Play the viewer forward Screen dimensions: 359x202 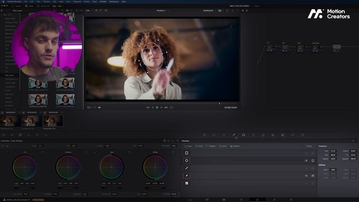pos(162,107)
